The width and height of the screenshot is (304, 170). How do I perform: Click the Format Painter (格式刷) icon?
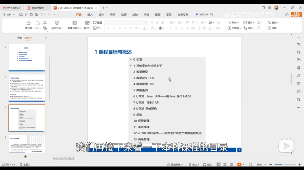(x=28, y=23)
